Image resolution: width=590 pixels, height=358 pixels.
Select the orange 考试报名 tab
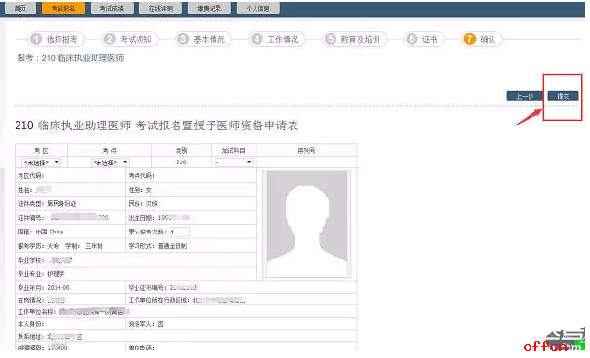(63, 8)
